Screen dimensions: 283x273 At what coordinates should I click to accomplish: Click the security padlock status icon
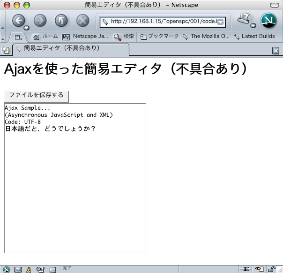271,269
